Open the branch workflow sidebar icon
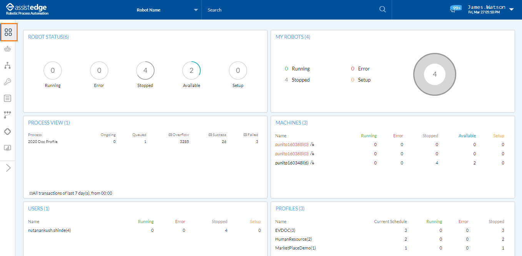This screenshot has width=522, height=256. click(7, 115)
